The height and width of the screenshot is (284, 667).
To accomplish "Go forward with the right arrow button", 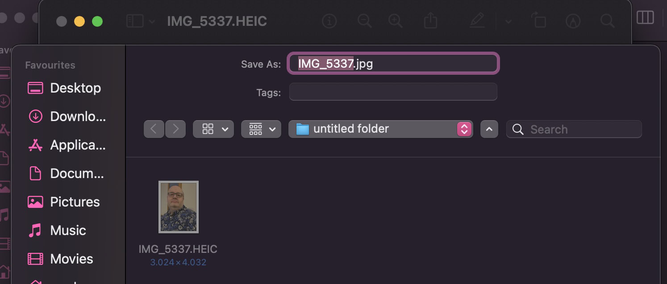I will pyautogui.click(x=175, y=129).
